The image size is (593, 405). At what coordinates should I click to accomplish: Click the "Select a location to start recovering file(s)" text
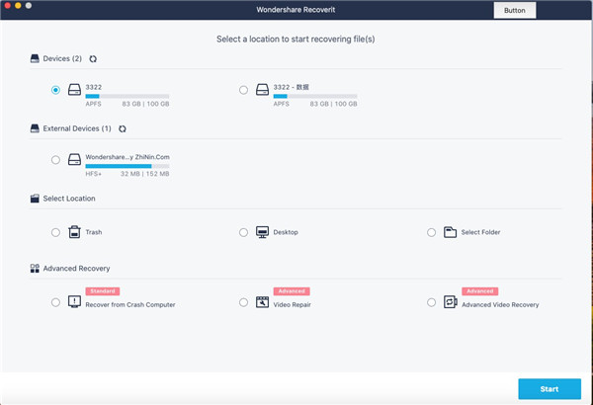click(x=296, y=39)
